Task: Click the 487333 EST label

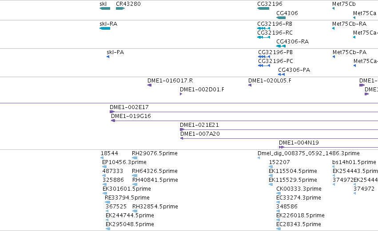Action: tap(112, 171)
